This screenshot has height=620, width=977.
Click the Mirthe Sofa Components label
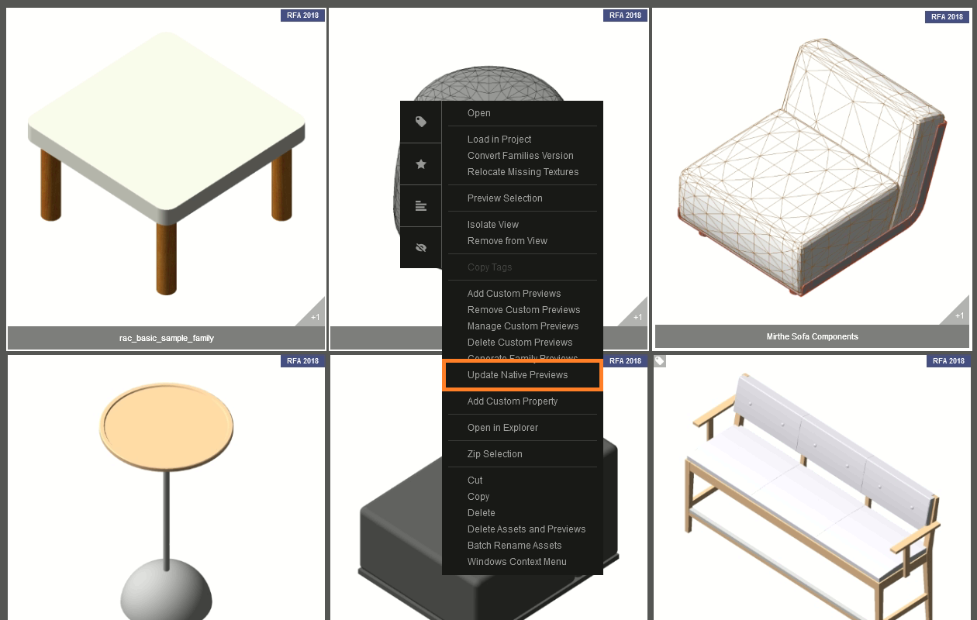812,337
